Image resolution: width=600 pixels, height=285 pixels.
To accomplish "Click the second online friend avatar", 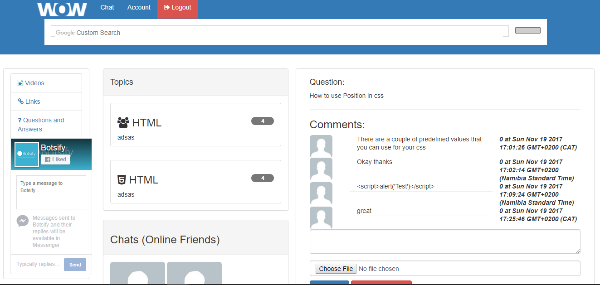I will pyautogui.click(x=195, y=273).
